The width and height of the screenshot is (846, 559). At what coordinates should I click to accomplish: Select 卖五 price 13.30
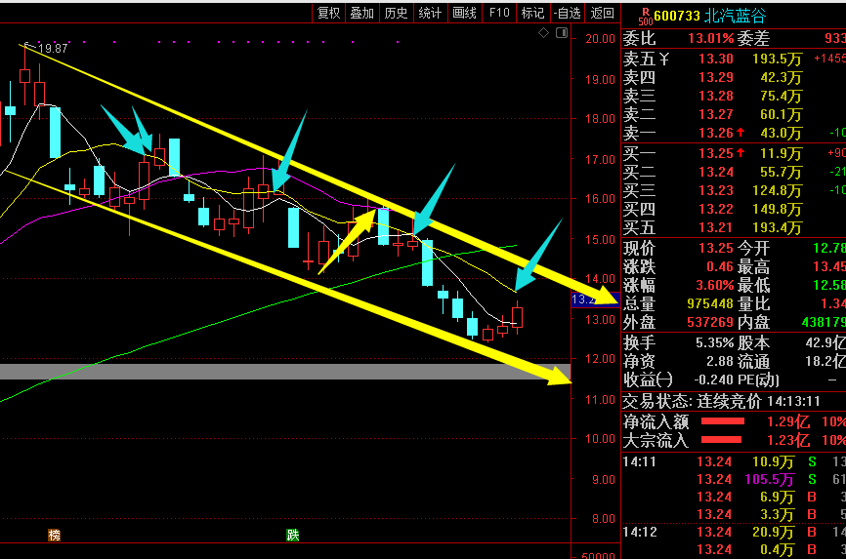(715, 59)
